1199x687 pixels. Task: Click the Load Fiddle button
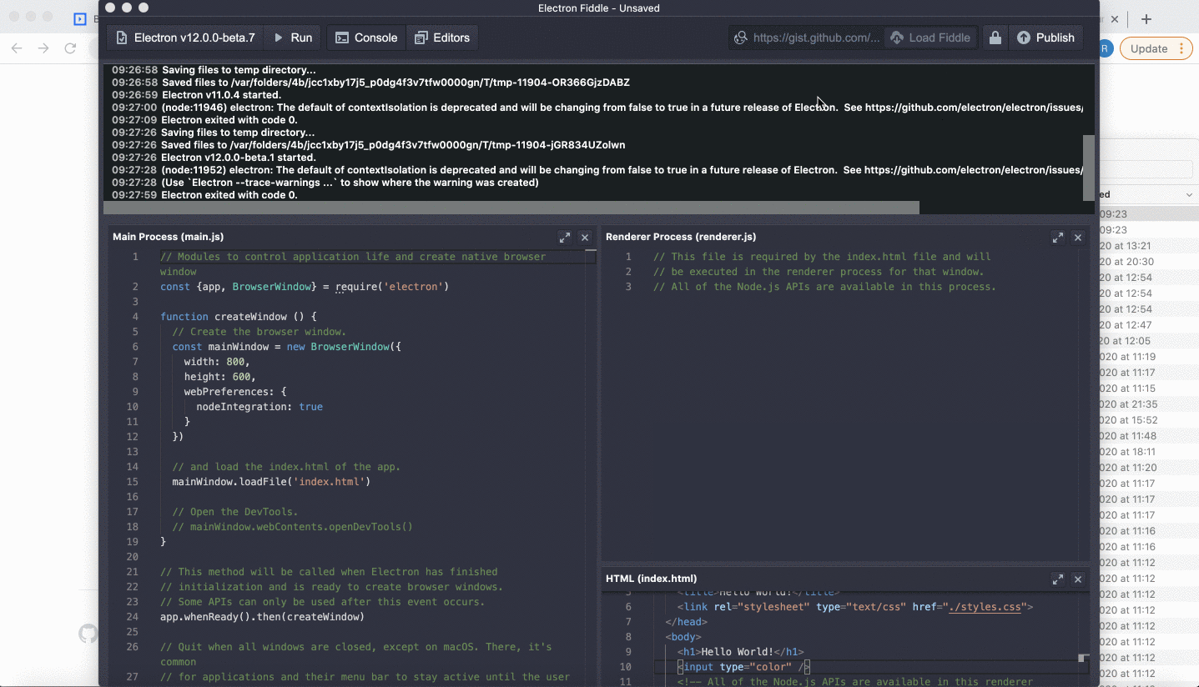pyautogui.click(x=930, y=38)
